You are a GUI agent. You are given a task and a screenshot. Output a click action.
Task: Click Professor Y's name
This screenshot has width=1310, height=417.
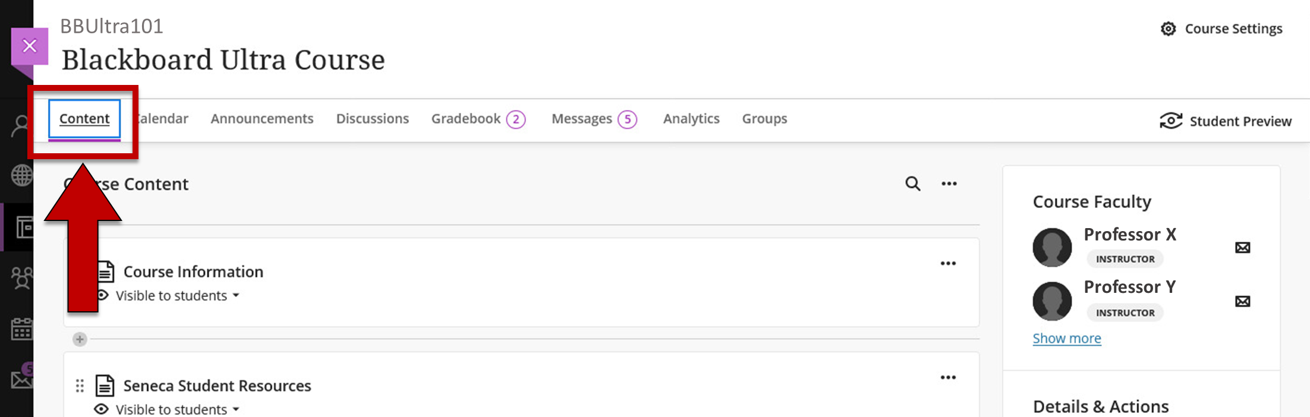click(1129, 287)
